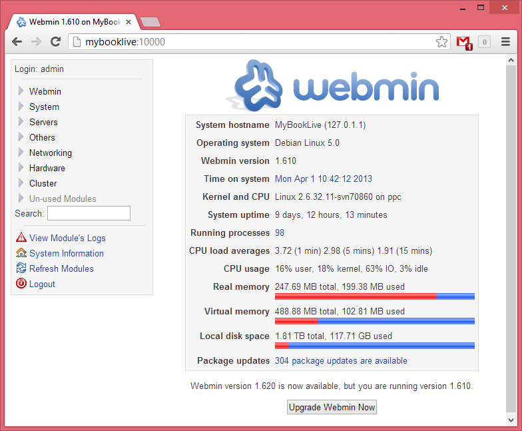Click Debian Linux 5.0 text
The width and height of the screenshot is (522, 431).
coord(307,143)
